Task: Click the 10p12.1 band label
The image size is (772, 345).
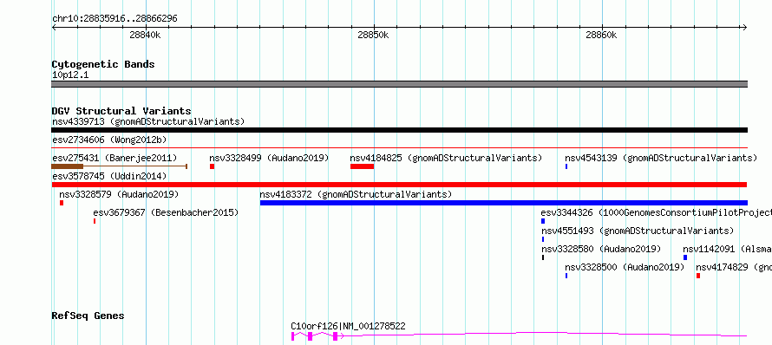Action: 70,75
